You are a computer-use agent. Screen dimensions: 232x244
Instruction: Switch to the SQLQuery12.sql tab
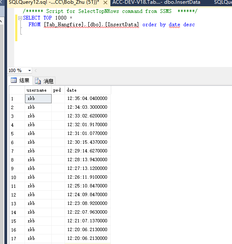pyautogui.click(x=54, y=2)
